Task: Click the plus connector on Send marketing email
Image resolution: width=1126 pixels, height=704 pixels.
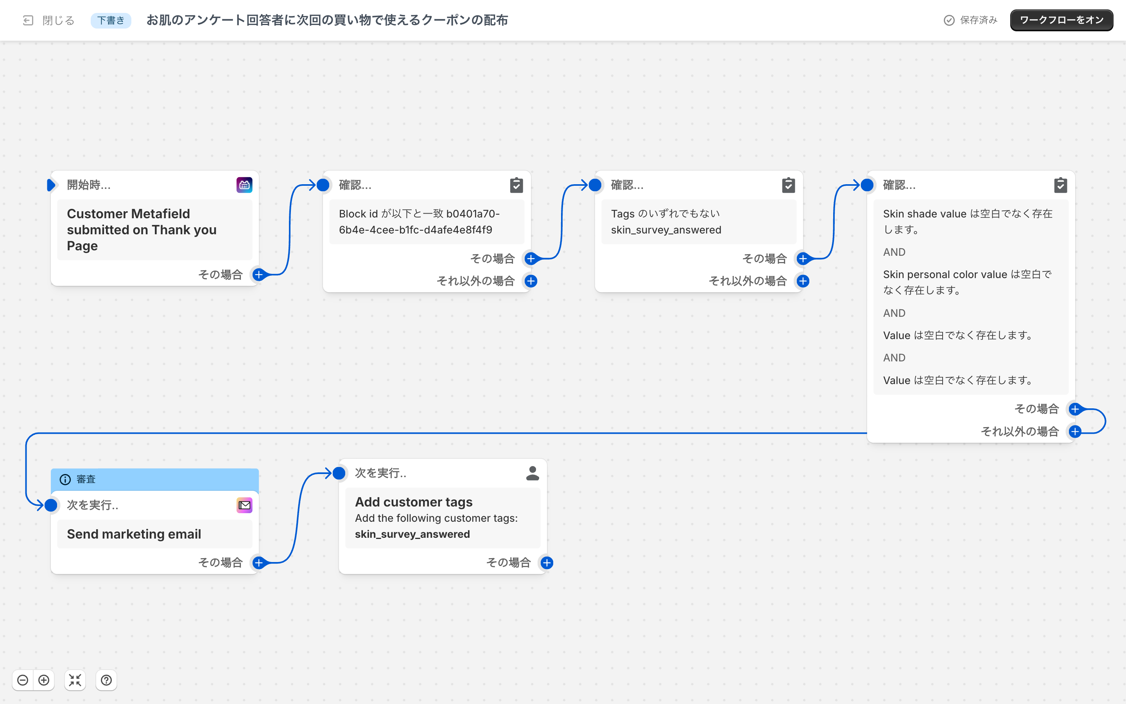Action: (259, 563)
